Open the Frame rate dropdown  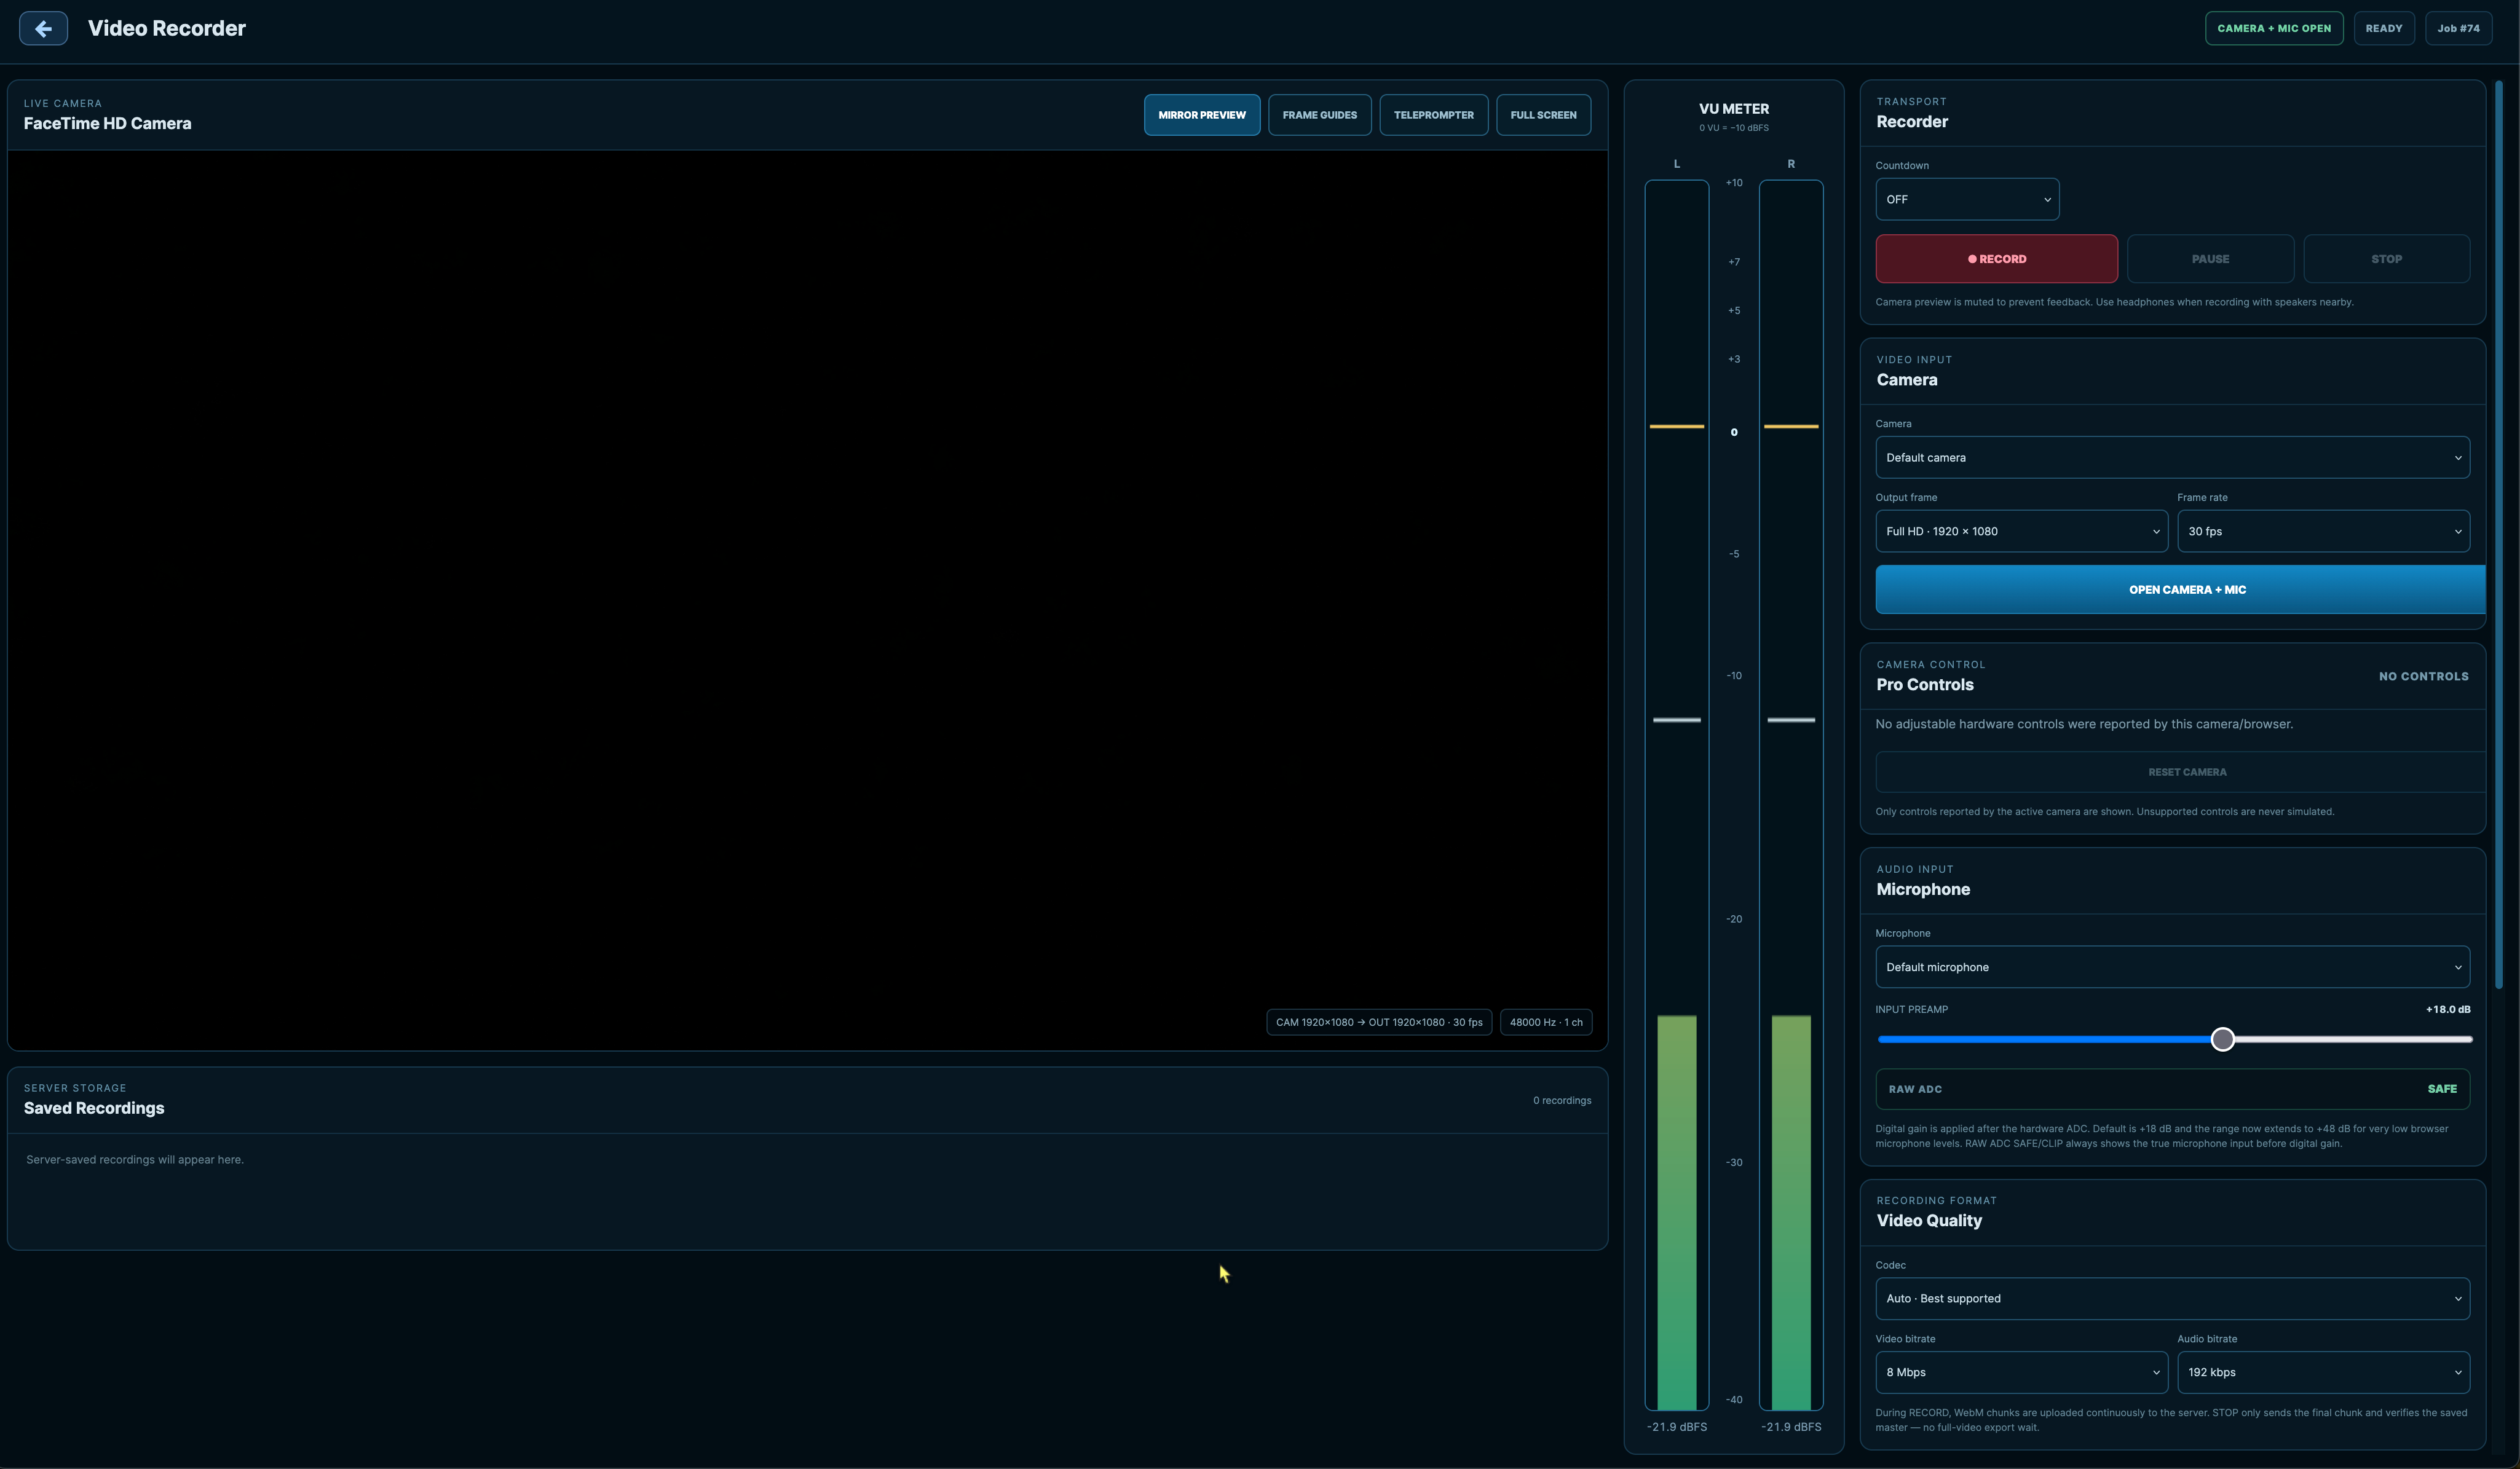click(x=2323, y=531)
